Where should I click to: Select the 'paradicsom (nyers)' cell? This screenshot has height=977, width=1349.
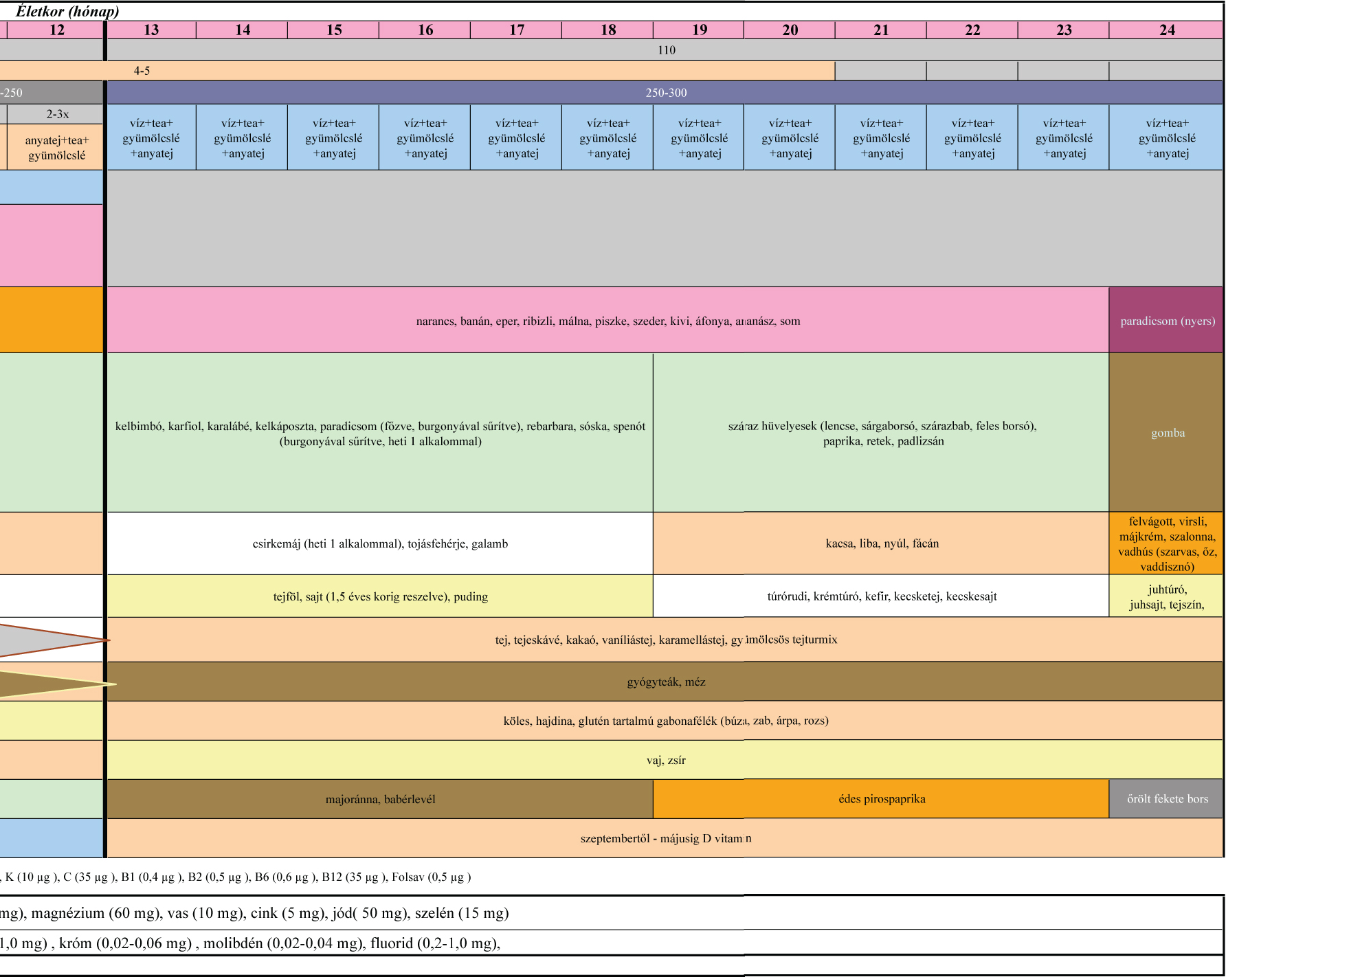pyautogui.click(x=1167, y=320)
